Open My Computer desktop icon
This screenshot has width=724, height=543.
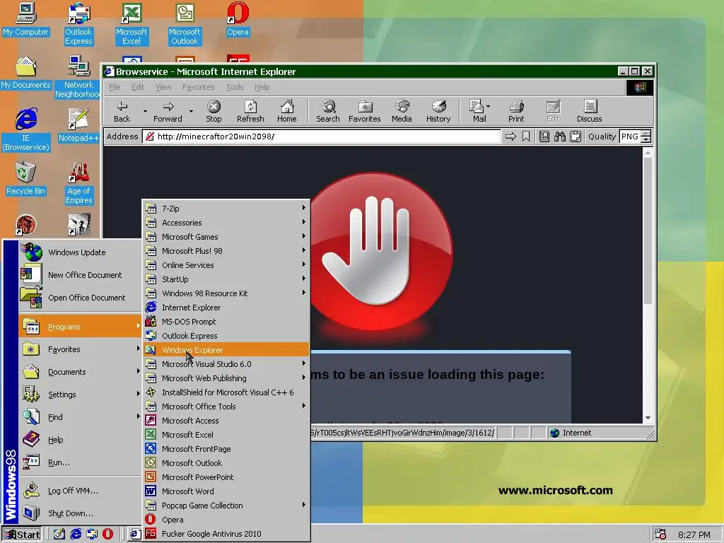click(26, 19)
